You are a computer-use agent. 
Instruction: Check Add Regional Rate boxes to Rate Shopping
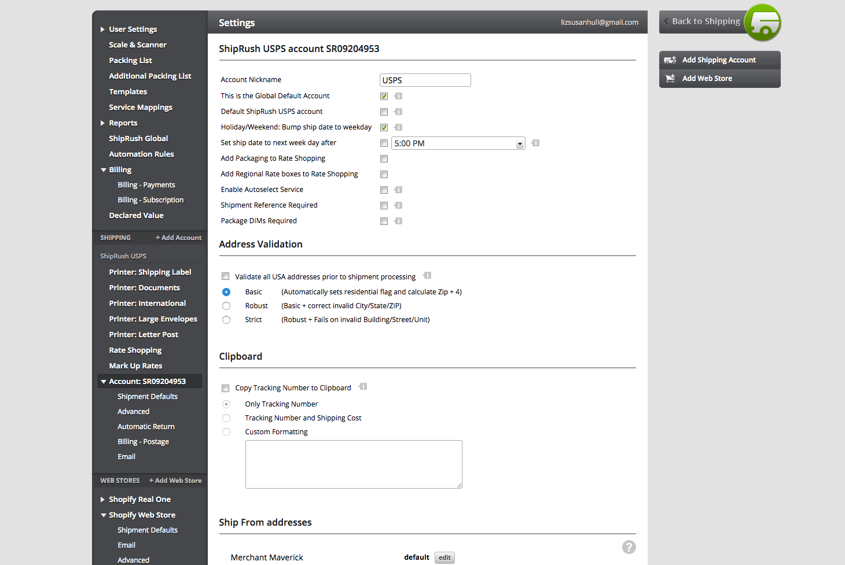pos(384,174)
